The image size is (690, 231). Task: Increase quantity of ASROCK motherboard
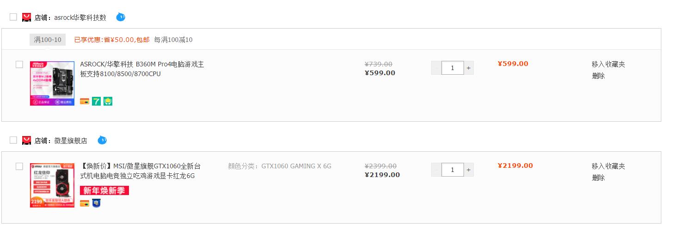pos(469,68)
